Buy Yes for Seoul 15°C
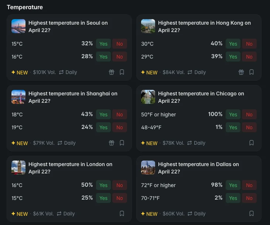 tap(103, 44)
